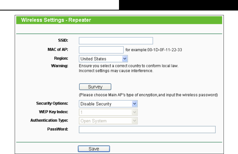The height and width of the screenshot is (154, 238).
Task: Click the country warning message text
Action: (x=128, y=68)
